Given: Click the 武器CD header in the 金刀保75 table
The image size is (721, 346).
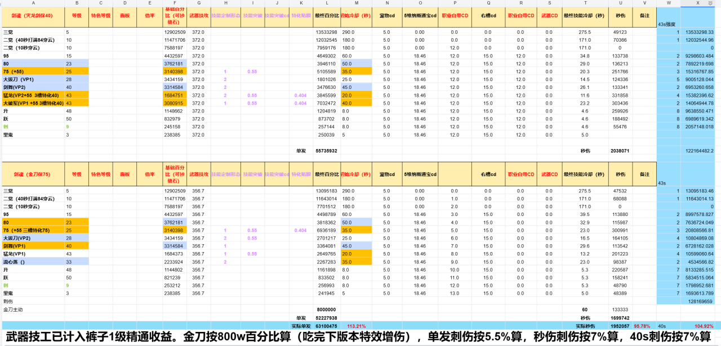Looking at the screenshot, I should pyautogui.click(x=549, y=174).
